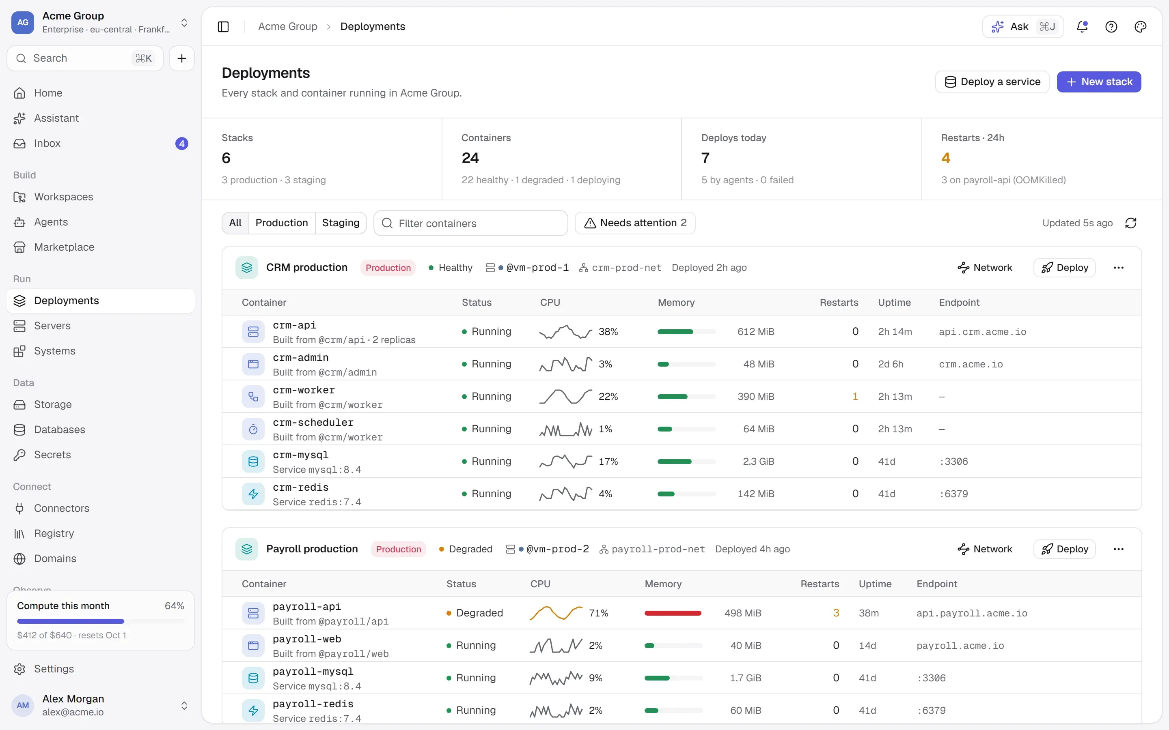Click the api.payroll.acme.io endpoint
Screen dimensions: 1169x730
(972, 614)
